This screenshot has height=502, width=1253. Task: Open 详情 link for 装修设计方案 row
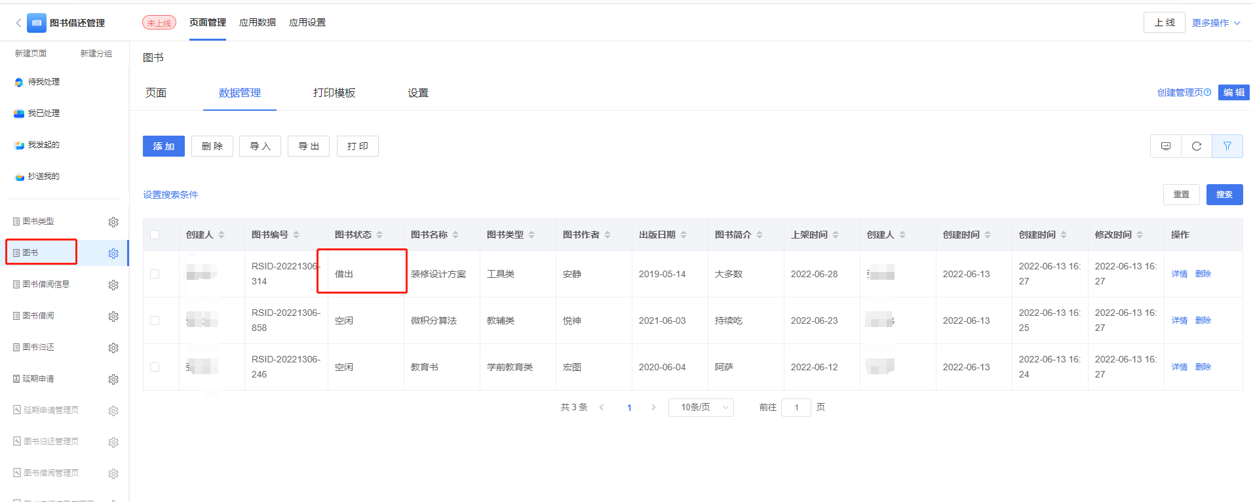1180,274
